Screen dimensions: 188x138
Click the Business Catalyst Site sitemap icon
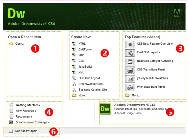point(74,90)
